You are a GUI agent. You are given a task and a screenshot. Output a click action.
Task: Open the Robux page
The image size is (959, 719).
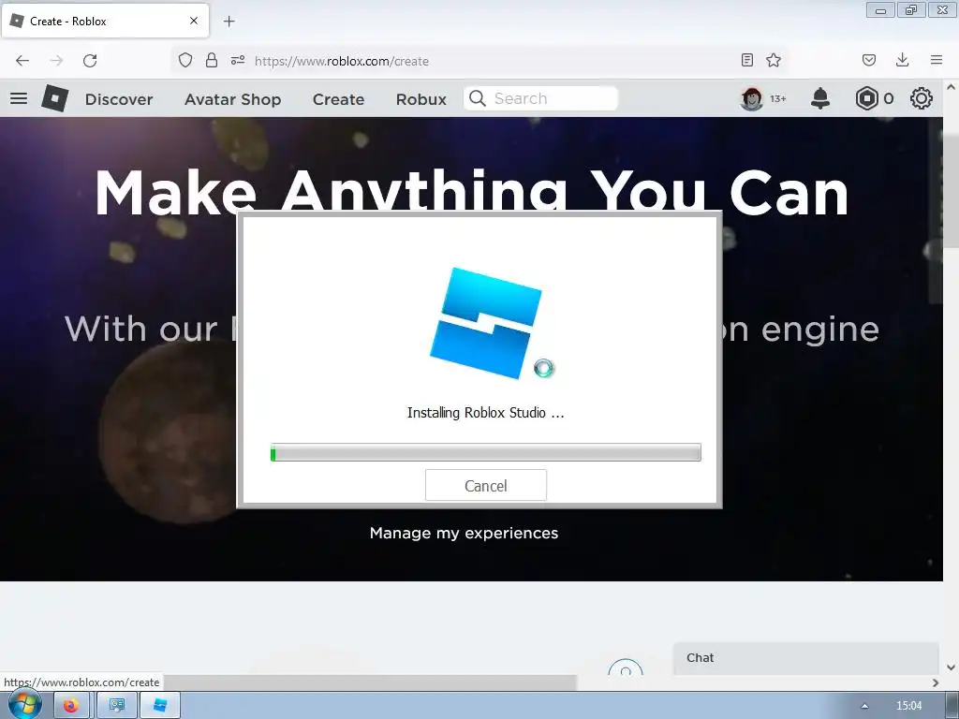420,99
